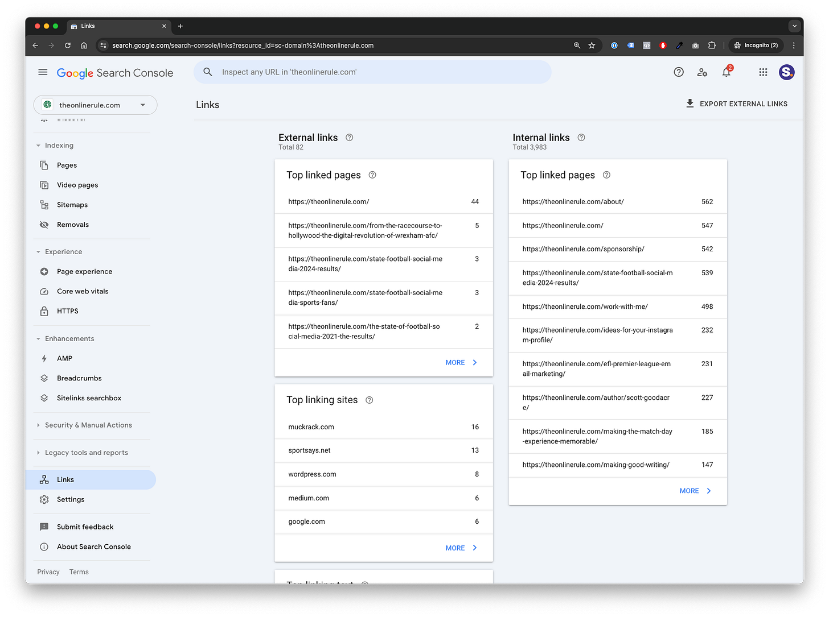
Task: Open the browser tab list dropdown
Action: (x=794, y=26)
